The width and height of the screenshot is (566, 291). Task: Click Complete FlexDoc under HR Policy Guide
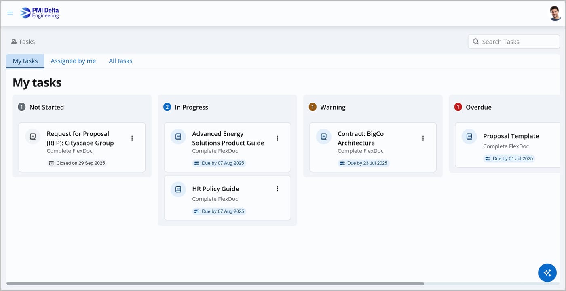click(x=215, y=199)
